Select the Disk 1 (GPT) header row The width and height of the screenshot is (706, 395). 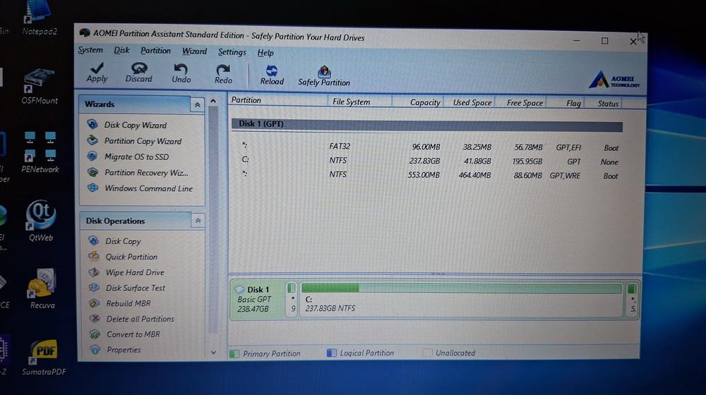pos(427,125)
